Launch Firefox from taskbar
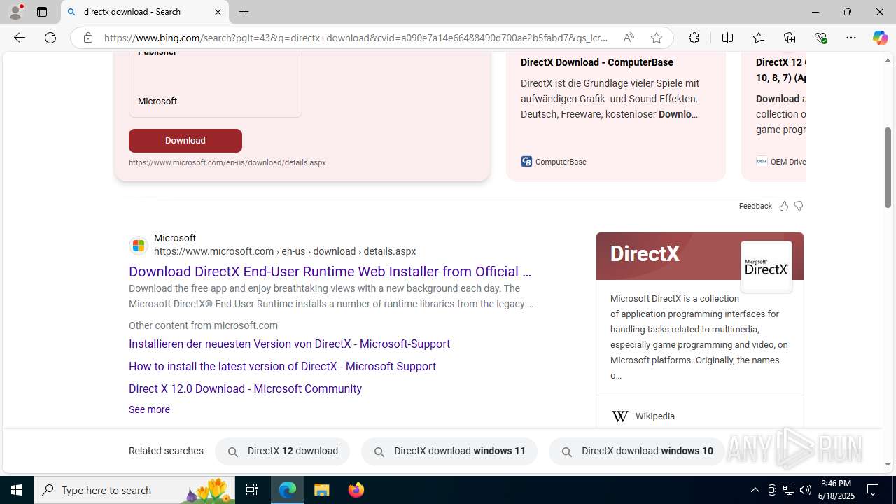 click(x=356, y=490)
